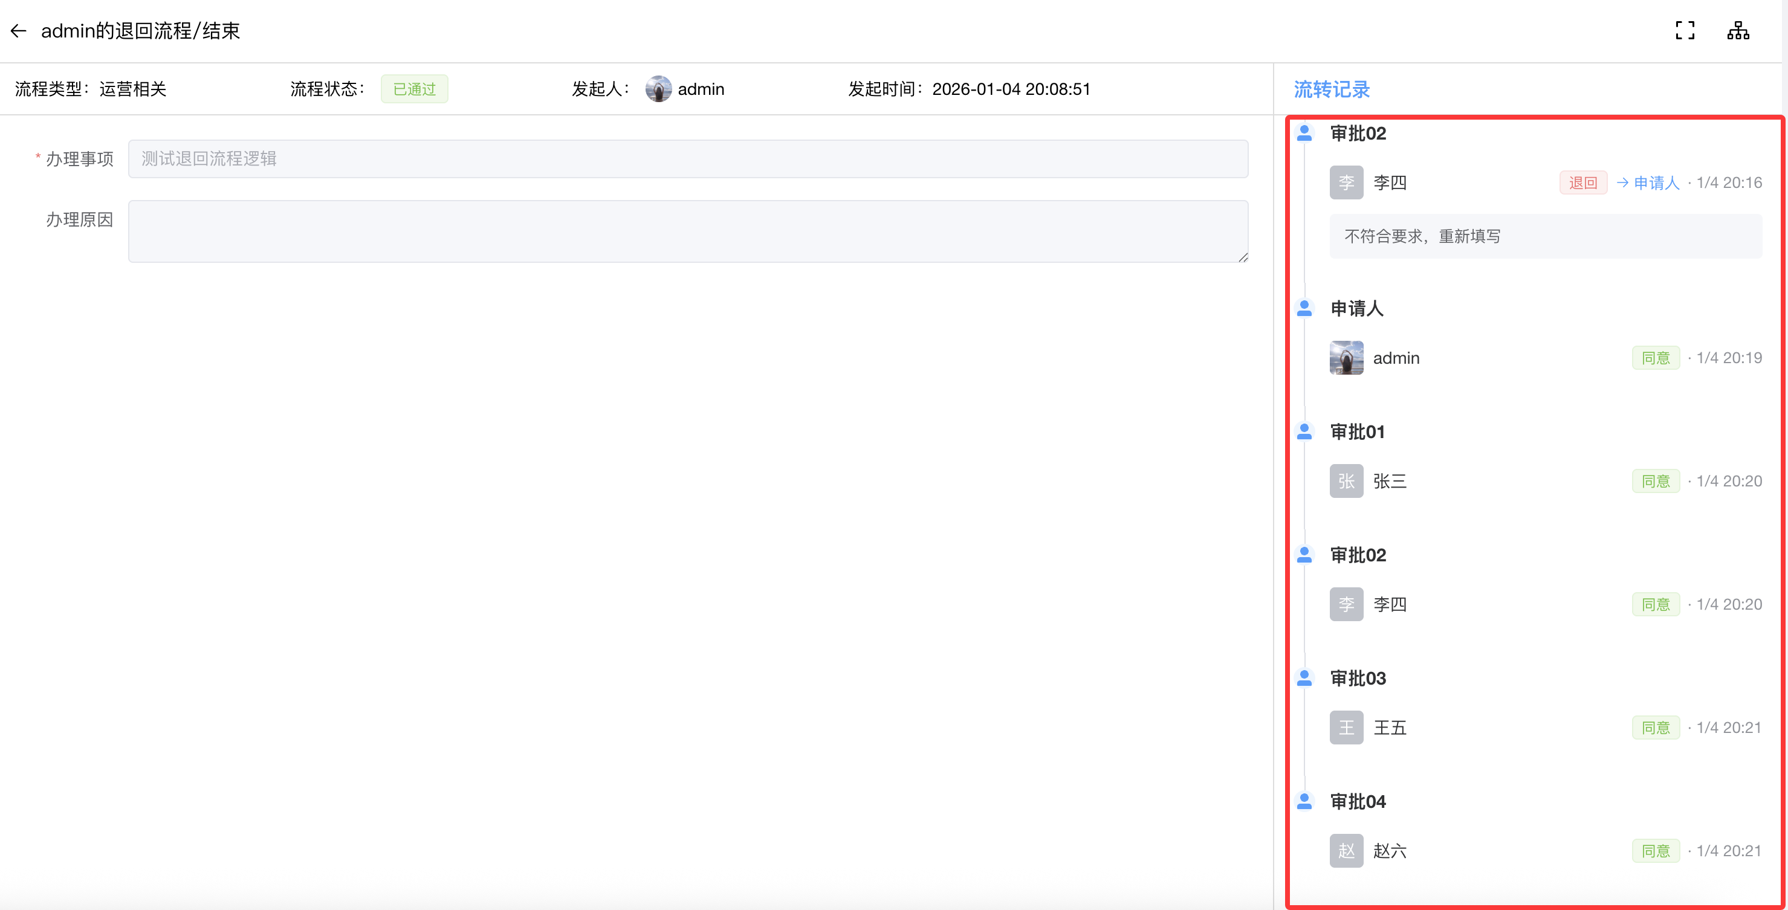Viewport: 1788px width, 910px height.
Task: Click the back arrow icon
Action: click(19, 31)
